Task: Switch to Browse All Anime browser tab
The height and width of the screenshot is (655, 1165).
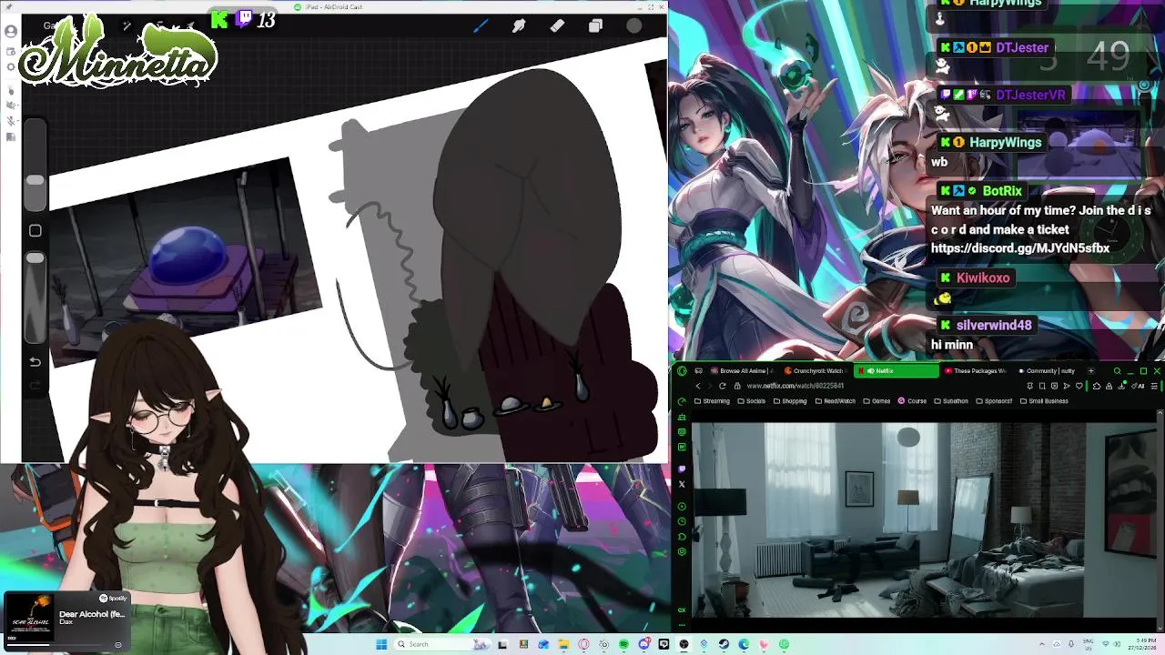Action: pyautogui.click(x=742, y=371)
